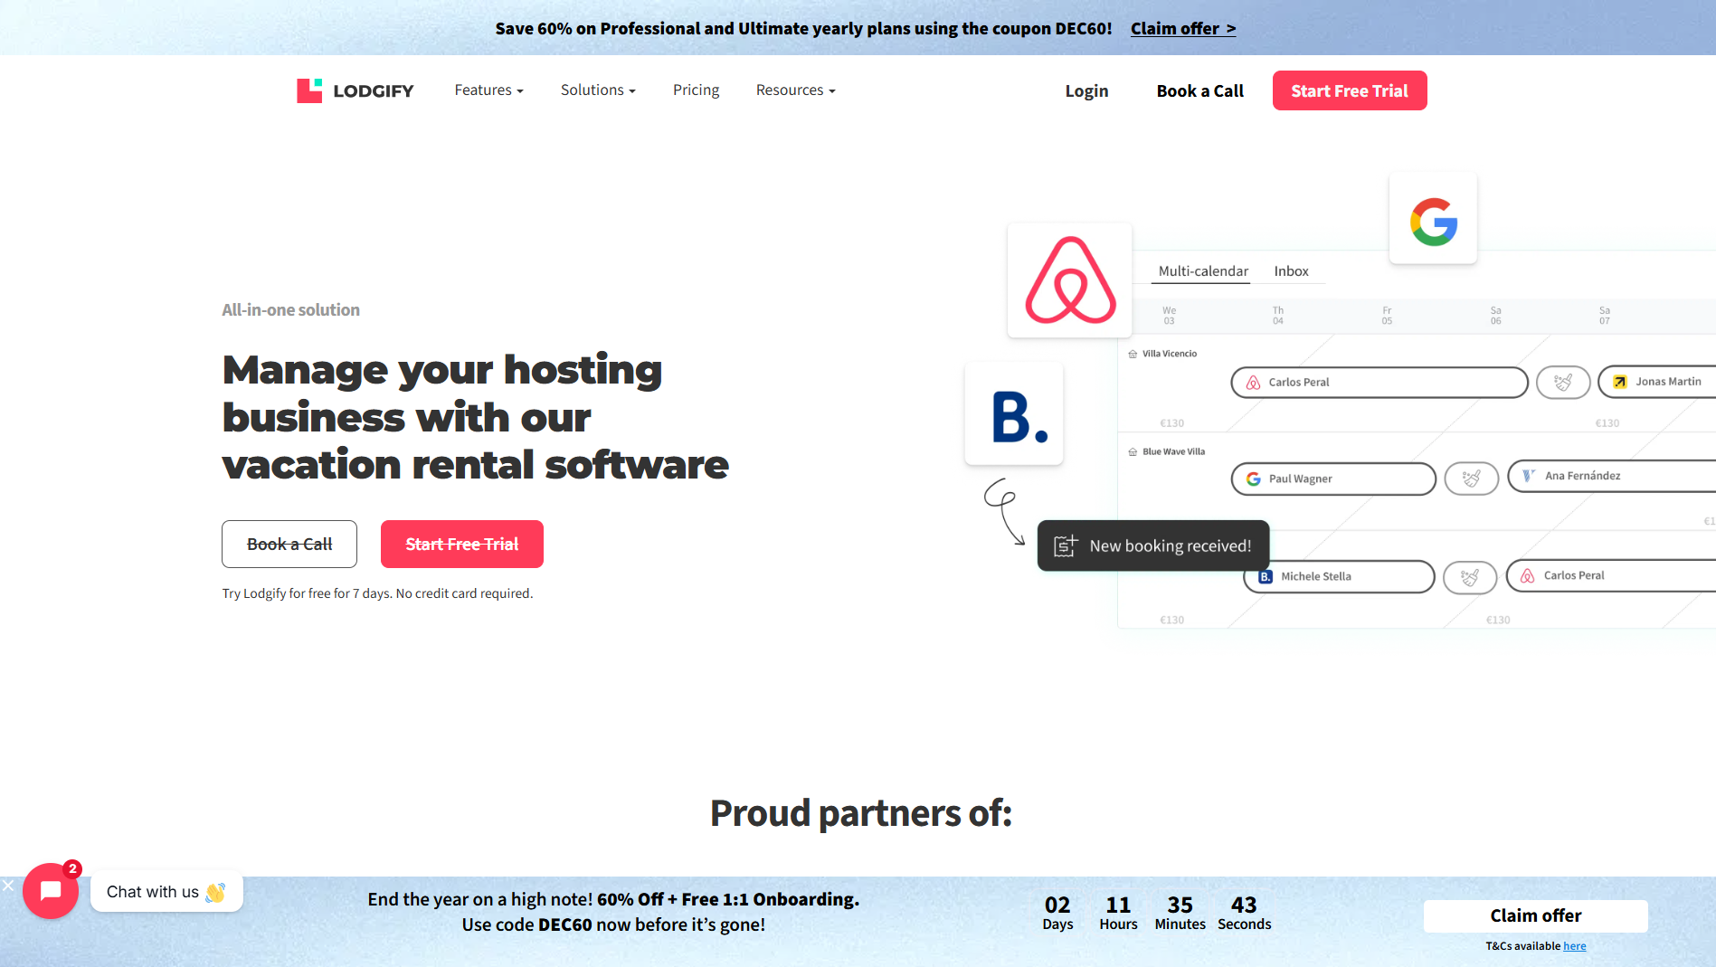The width and height of the screenshot is (1716, 967).
Task: Open the Pricing page
Action: (696, 90)
